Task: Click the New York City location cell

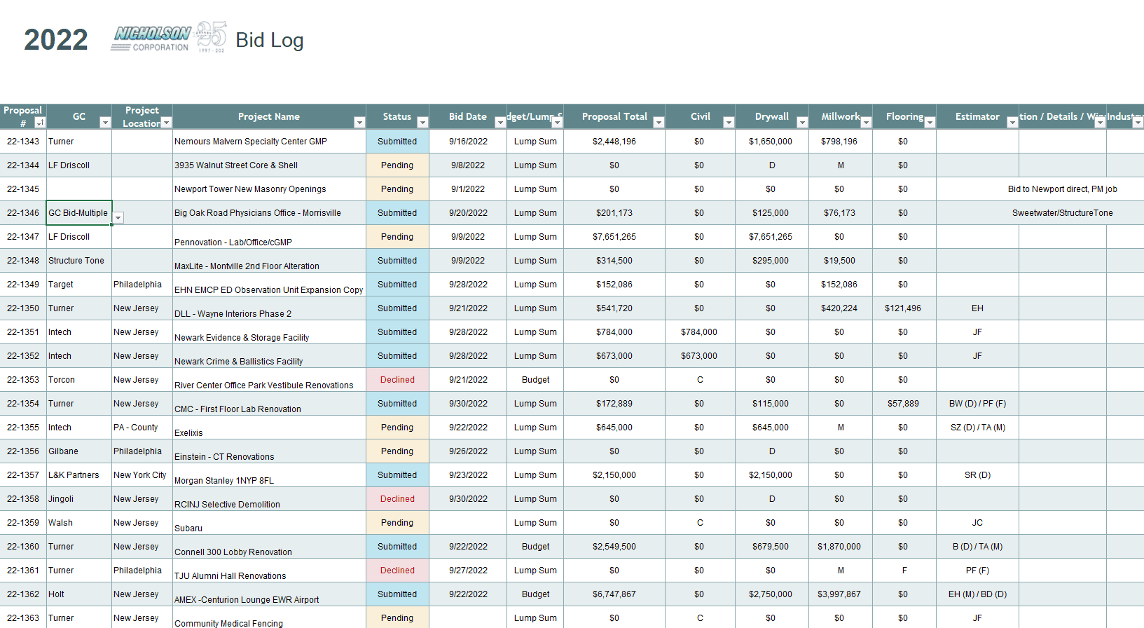Action: [142, 475]
